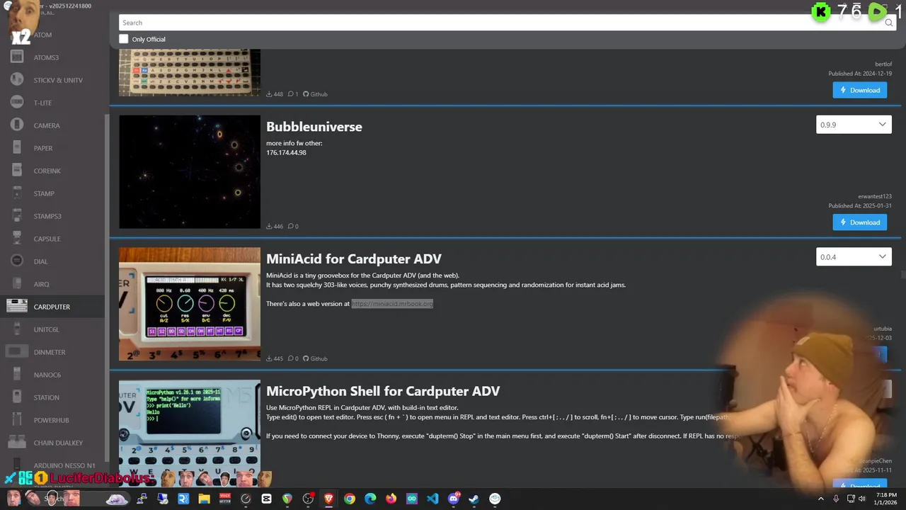Select the T-LITE device in sidebar
906x510 pixels.
(52, 103)
